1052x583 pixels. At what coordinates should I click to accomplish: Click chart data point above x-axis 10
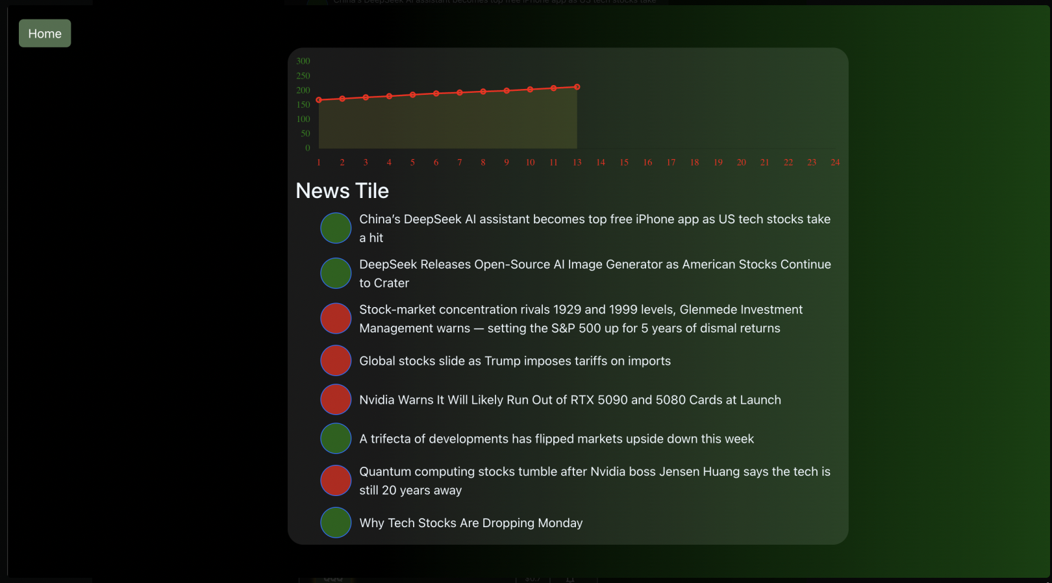point(530,90)
